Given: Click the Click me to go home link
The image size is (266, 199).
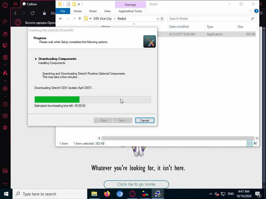Looking at the screenshot, I should tap(136, 184).
